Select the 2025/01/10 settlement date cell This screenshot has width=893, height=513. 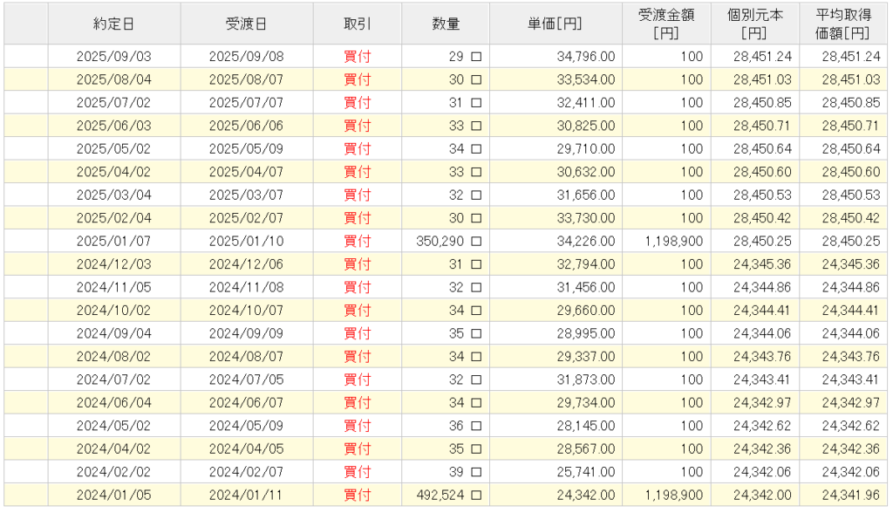tap(247, 241)
